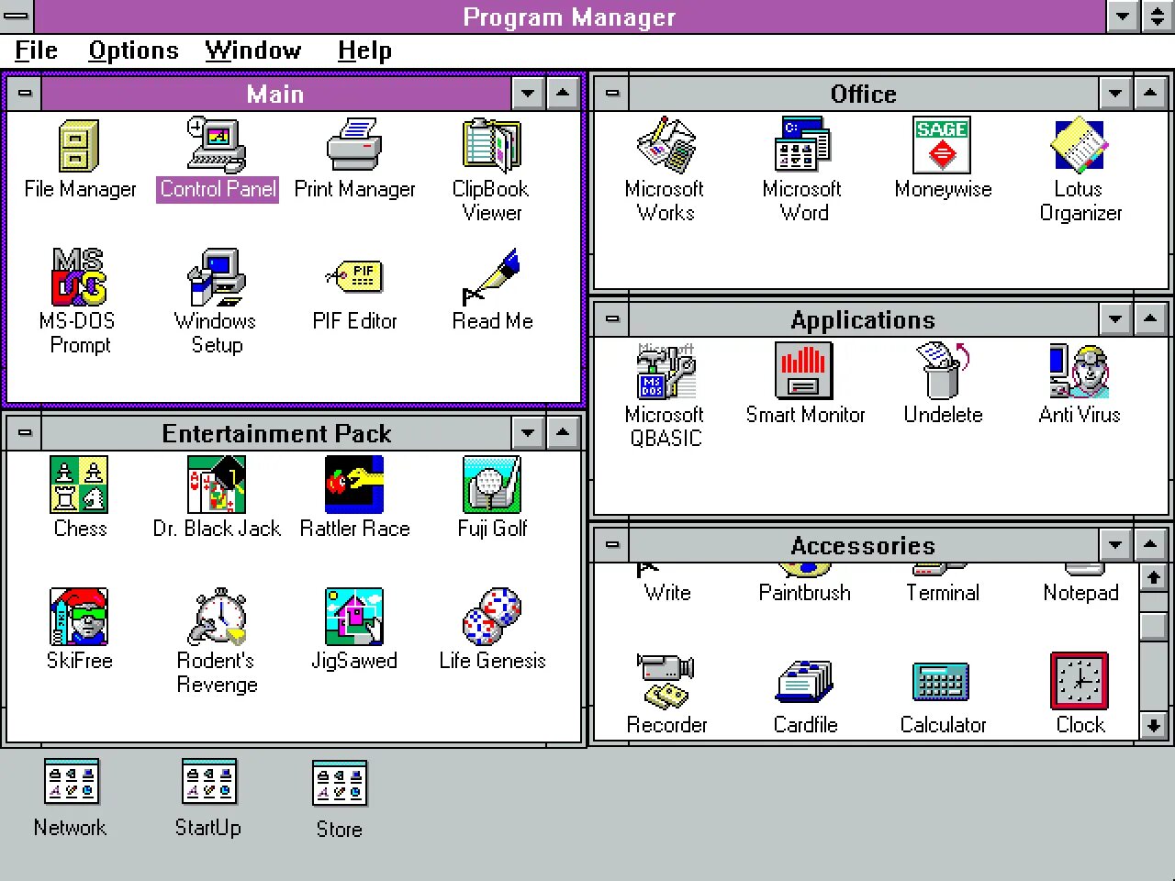Minimize the Accessories group window
The height and width of the screenshot is (881, 1175).
click(1115, 544)
